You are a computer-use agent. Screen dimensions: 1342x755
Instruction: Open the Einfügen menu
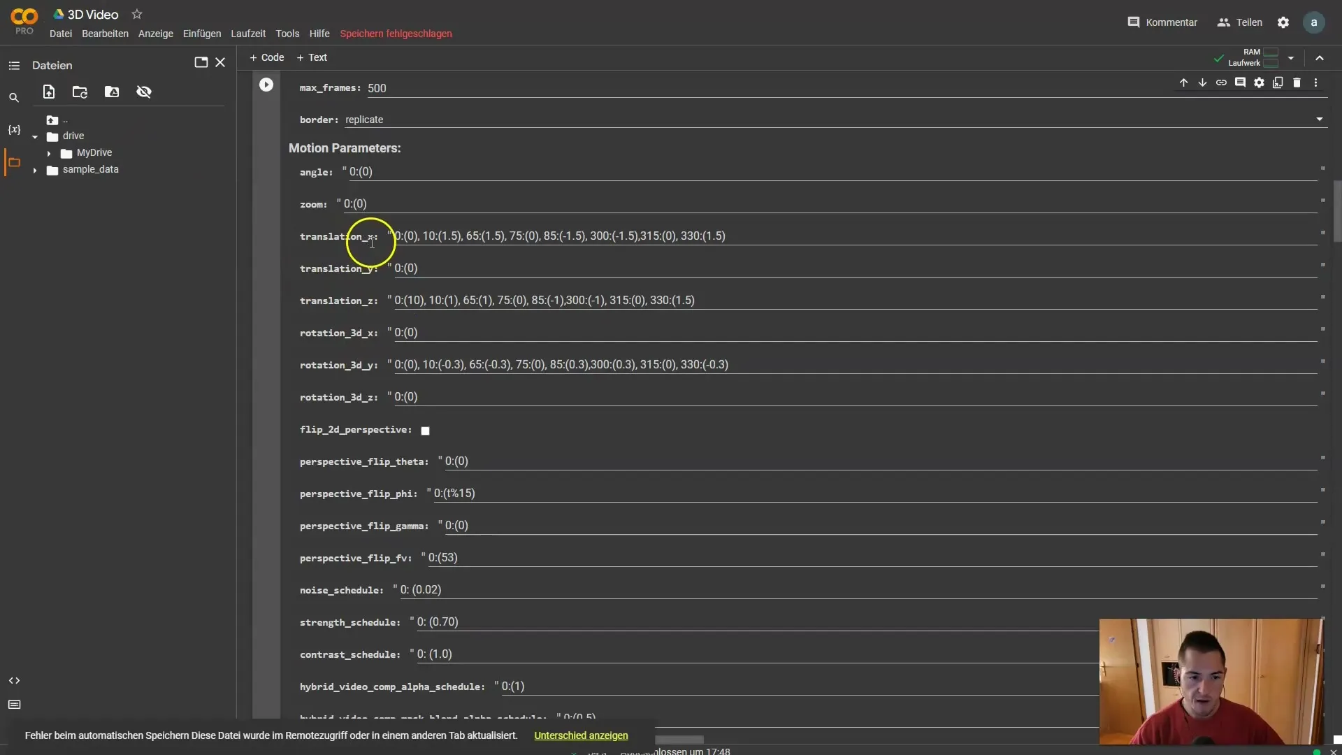click(202, 34)
